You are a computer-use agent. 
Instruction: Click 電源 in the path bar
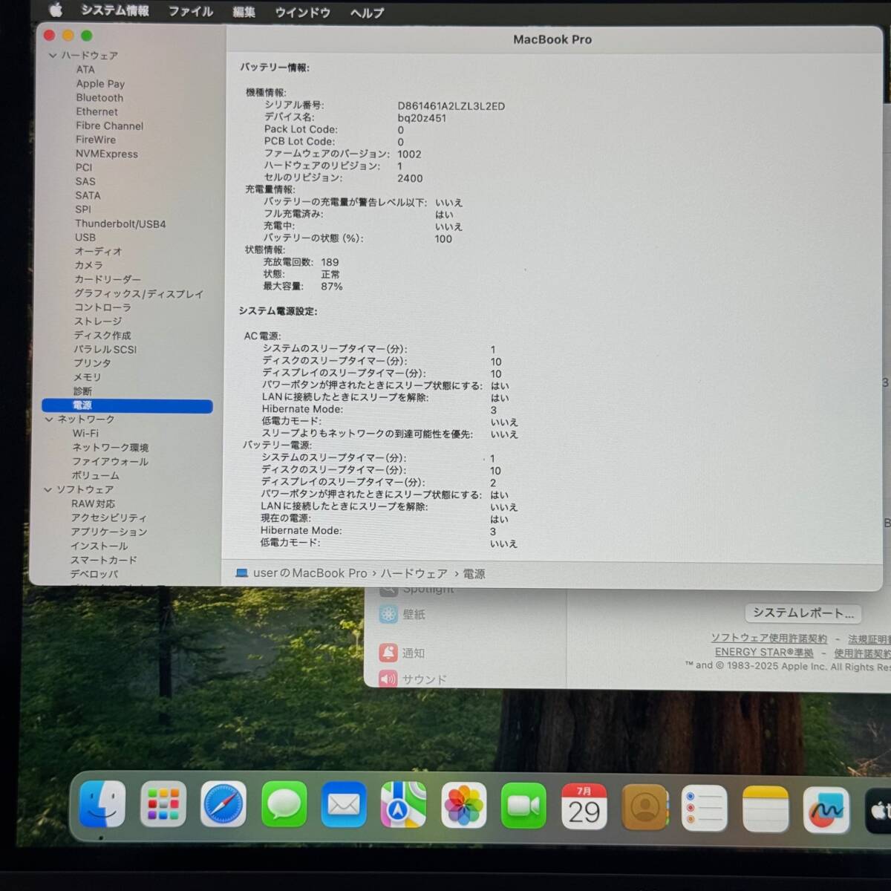[x=474, y=573]
